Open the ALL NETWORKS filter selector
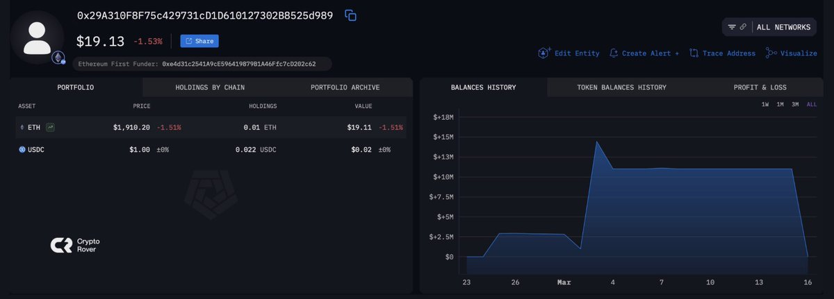Viewport: 834px width, 299px height. pos(769,27)
